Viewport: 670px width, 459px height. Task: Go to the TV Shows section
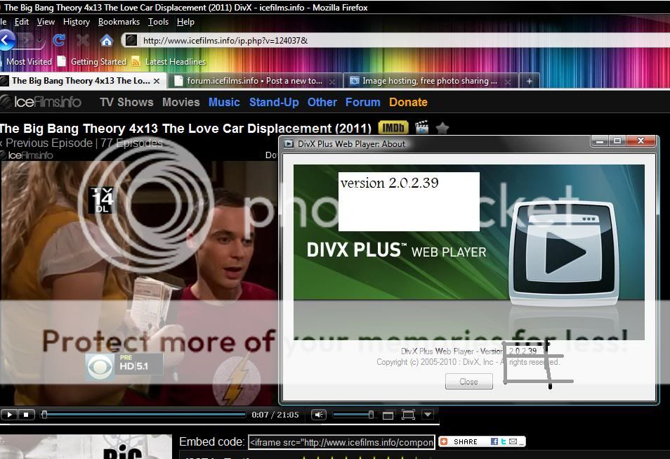pyautogui.click(x=126, y=102)
